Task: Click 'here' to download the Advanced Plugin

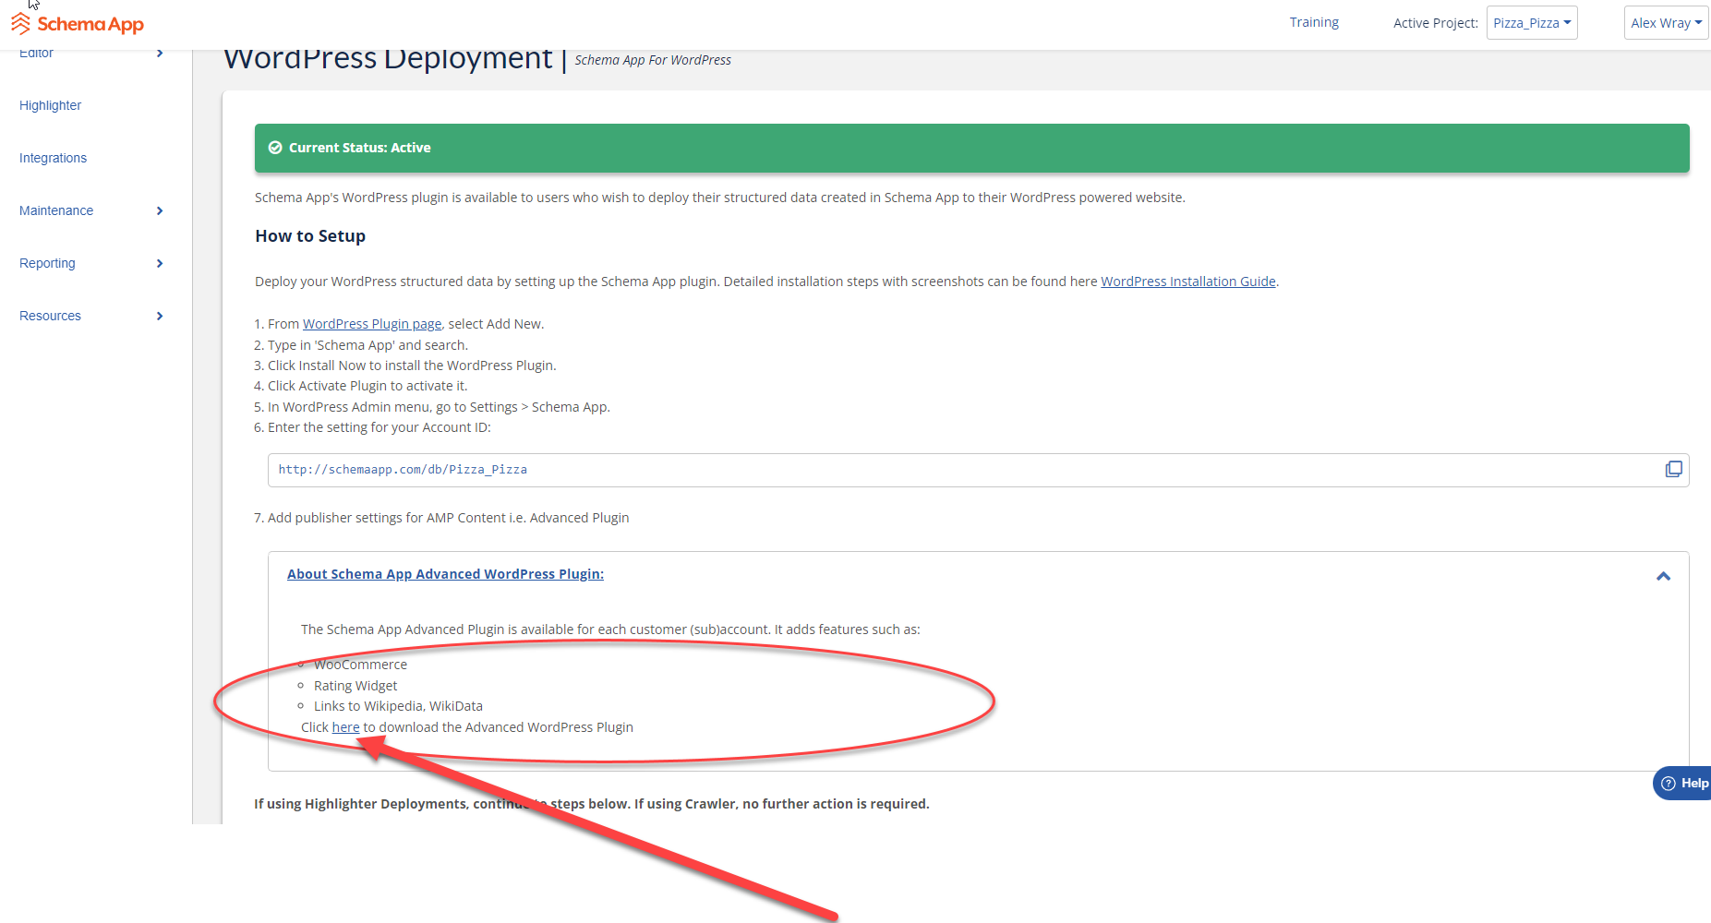Action: pyautogui.click(x=345, y=727)
